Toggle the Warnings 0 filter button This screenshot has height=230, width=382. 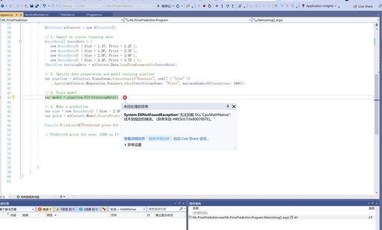[65, 209]
